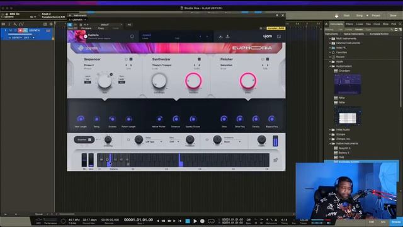Click the import preset icon in the plugin header
The width and height of the screenshot is (403, 227).
click(x=221, y=37)
